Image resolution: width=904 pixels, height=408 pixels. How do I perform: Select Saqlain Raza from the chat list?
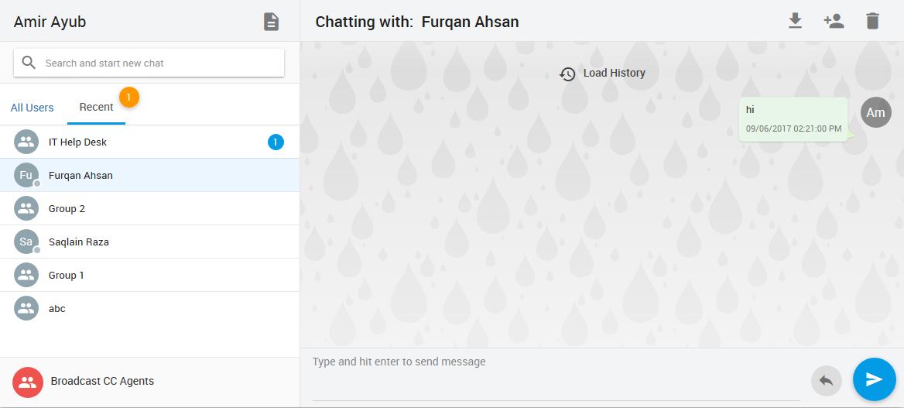[x=79, y=242]
